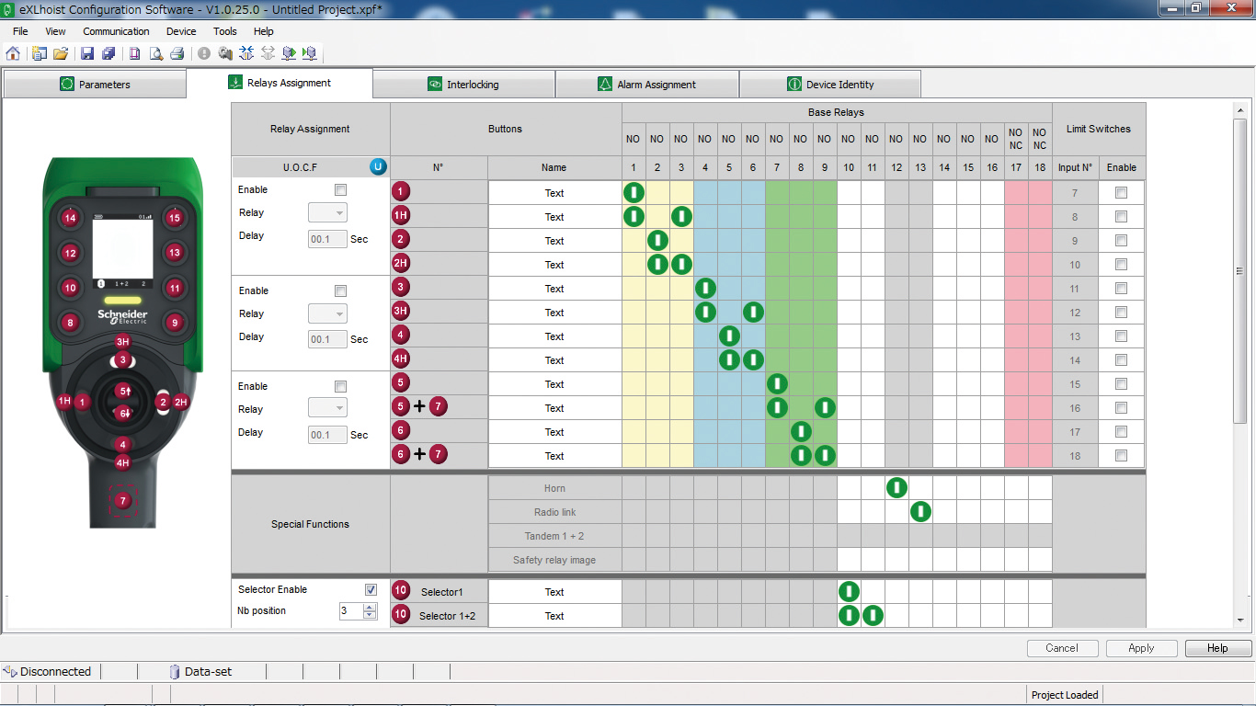Viewport: 1256px width, 706px height.
Task: Click the Horn relay 12 green indicator
Action: click(x=896, y=488)
